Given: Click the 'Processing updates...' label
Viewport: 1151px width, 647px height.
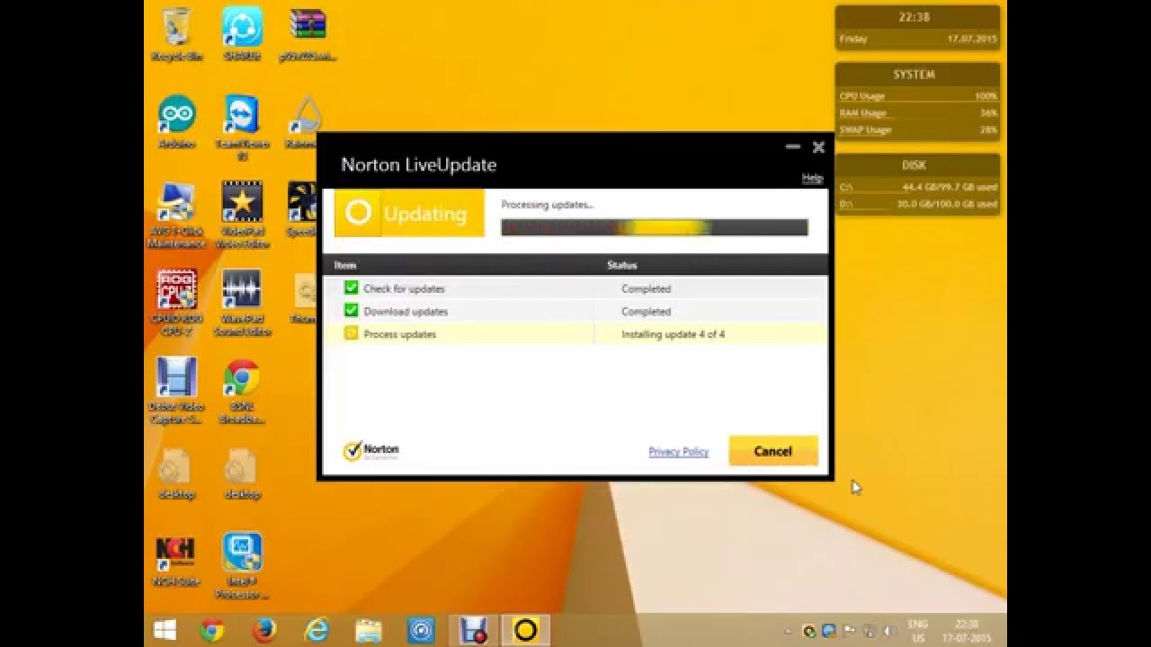Looking at the screenshot, I should 548,205.
